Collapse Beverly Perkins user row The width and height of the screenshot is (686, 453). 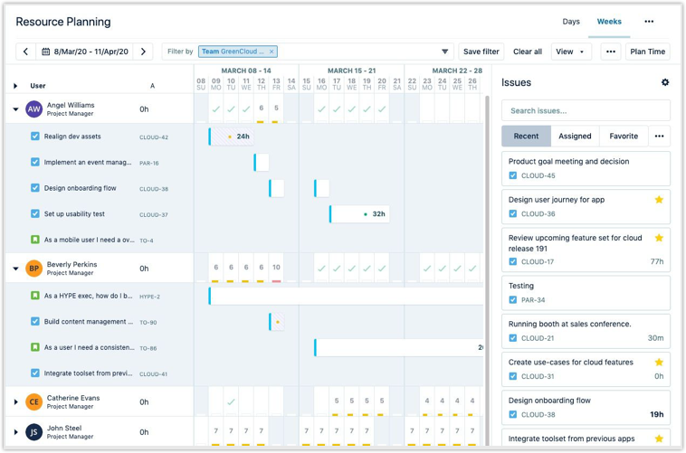coord(15,269)
